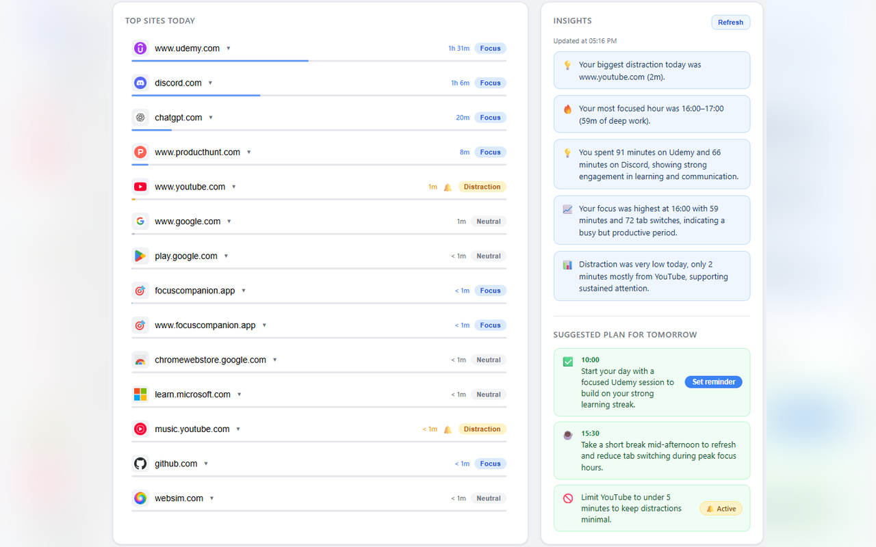
Task: Click the Neutral tag for learn.microsoft.com
Action: (x=489, y=395)
